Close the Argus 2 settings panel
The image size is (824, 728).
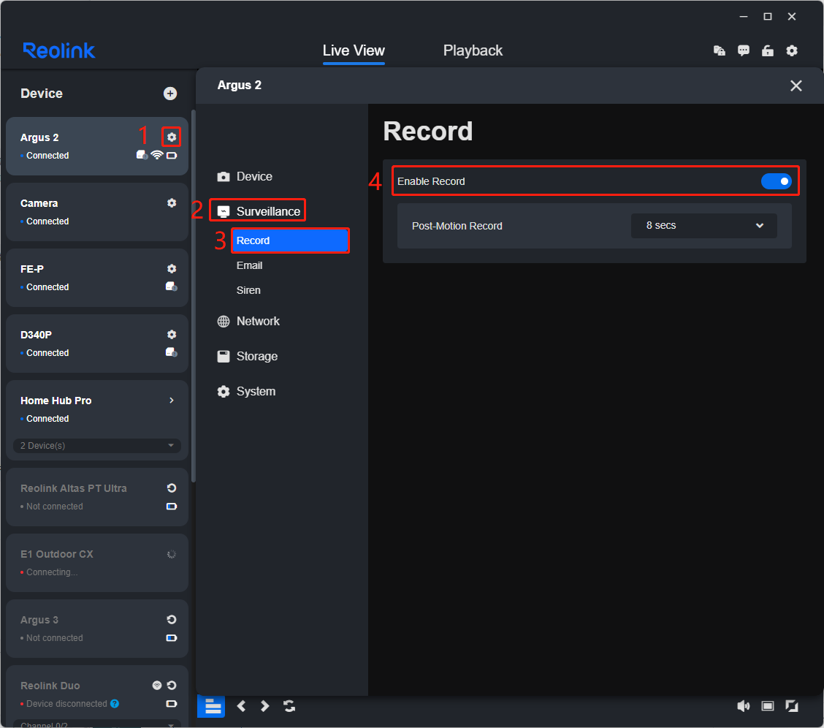[796, 86]
